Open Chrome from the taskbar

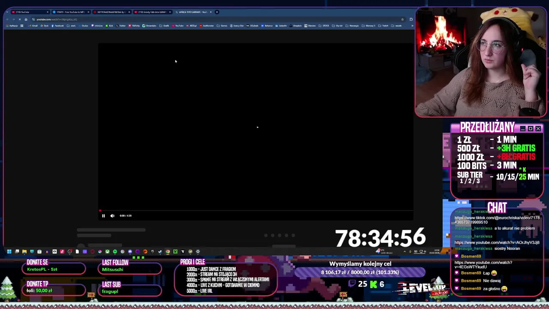pos(168,251)
